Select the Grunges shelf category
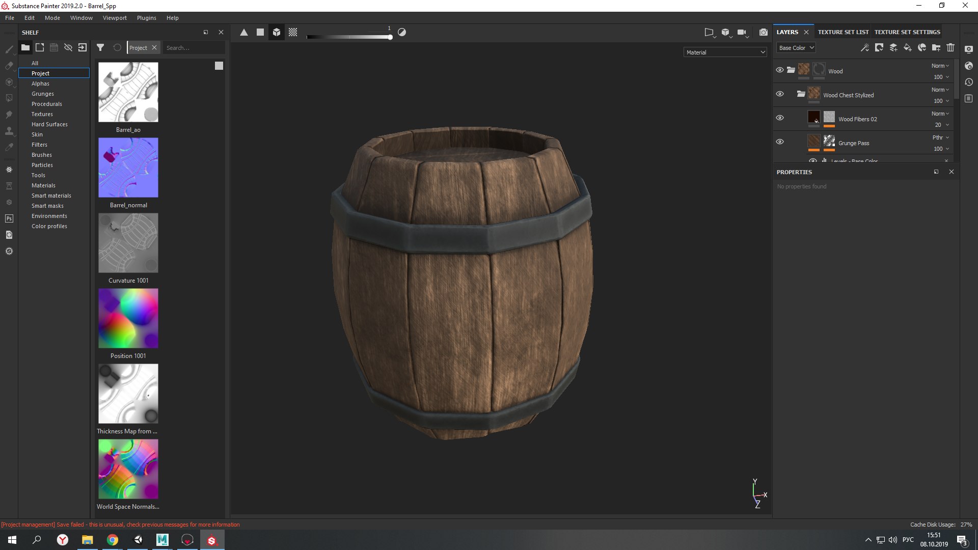Viewport: 978px width, 550px height. [x=43, y=94]
